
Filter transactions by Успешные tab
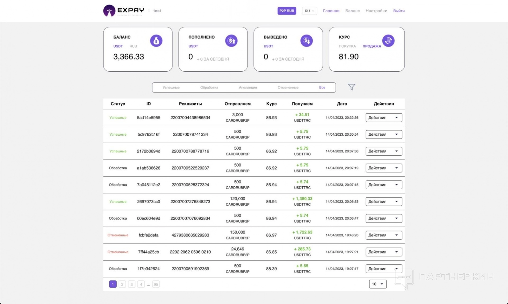[x=171, y=87]
